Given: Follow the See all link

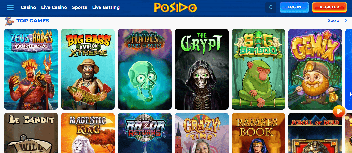Looking at the screenshot, I should coord(335,21).
